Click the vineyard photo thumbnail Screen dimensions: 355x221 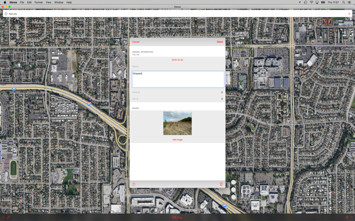[x=178, y=123]
